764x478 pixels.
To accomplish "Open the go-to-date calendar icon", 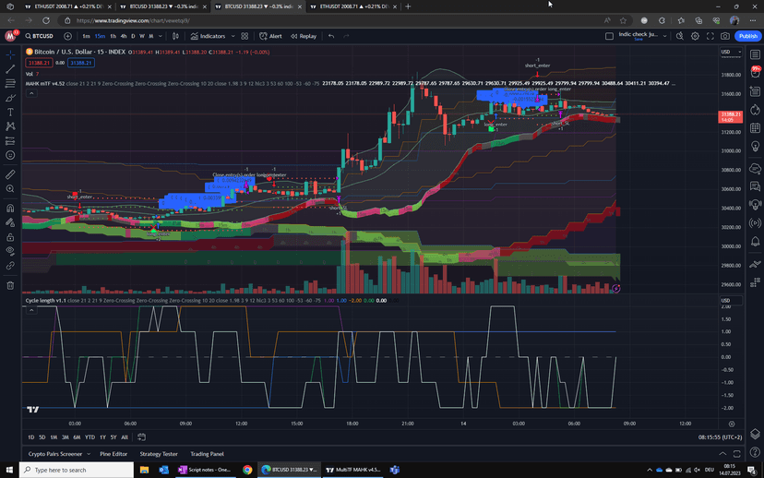I will (x=141, y=437).
